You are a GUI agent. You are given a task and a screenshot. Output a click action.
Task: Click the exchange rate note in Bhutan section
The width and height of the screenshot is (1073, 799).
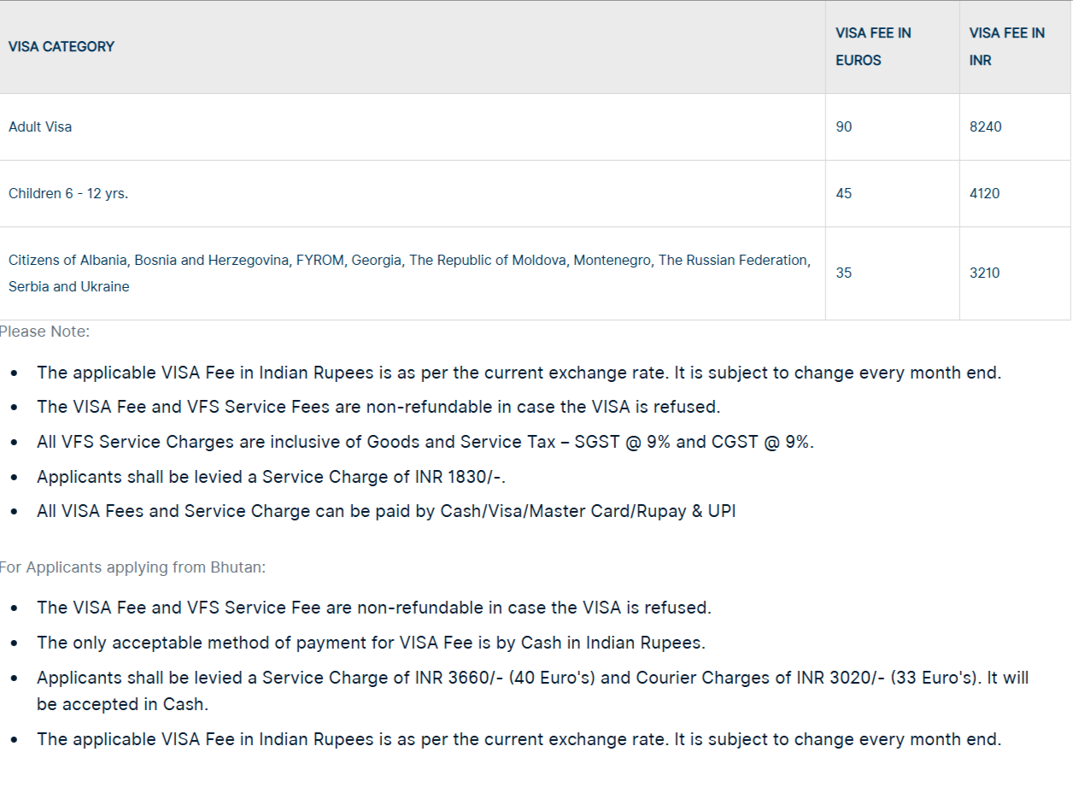519,739
